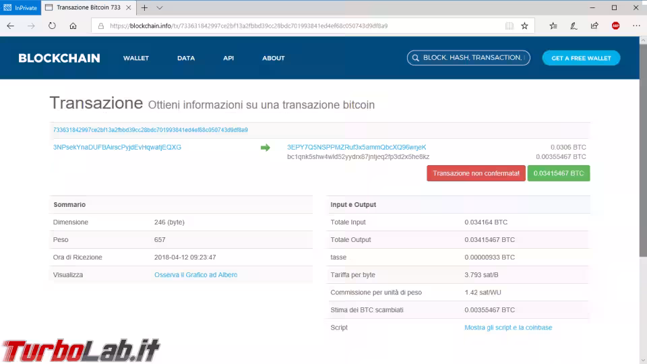Go back using the browser back arrow

(10, 26)
